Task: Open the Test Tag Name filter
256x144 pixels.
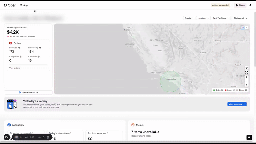Action: [221, 18]
